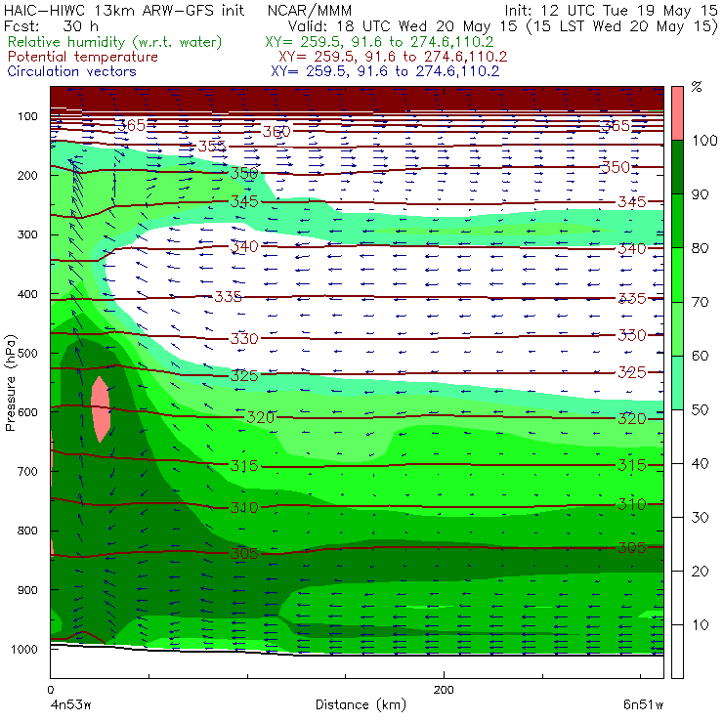Click the colorbar '10' percent label
The image size is (723, 723).
click(700, 625)
